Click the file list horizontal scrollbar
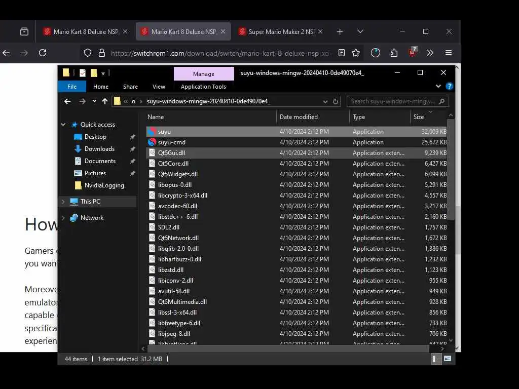Viewport: 519px width, 389px height. pos(288,348)
